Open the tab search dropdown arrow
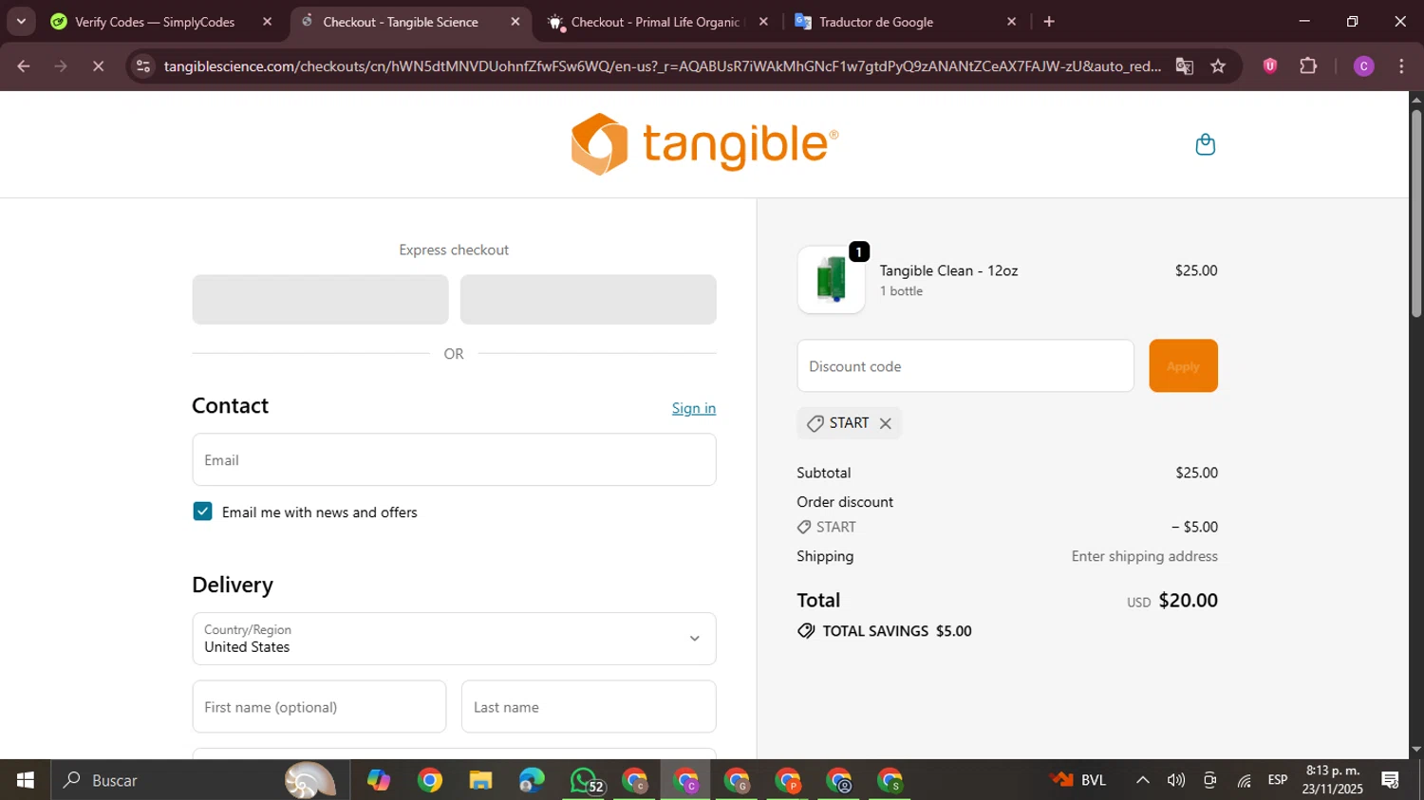The image size is (1424, 800). (x=21, y=21)
